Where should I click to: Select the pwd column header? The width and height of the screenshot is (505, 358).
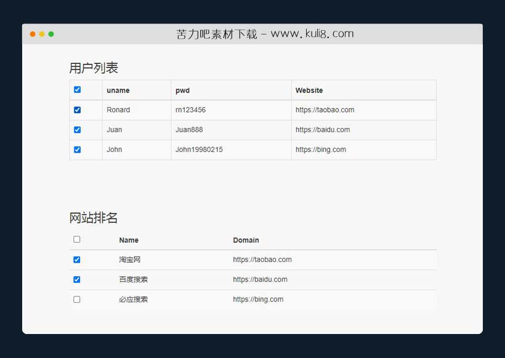[182, 90]
